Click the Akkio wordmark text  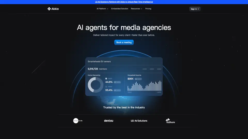(55, 9)
